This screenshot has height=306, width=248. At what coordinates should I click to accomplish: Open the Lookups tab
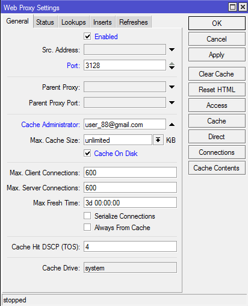[x=73, y=22]
